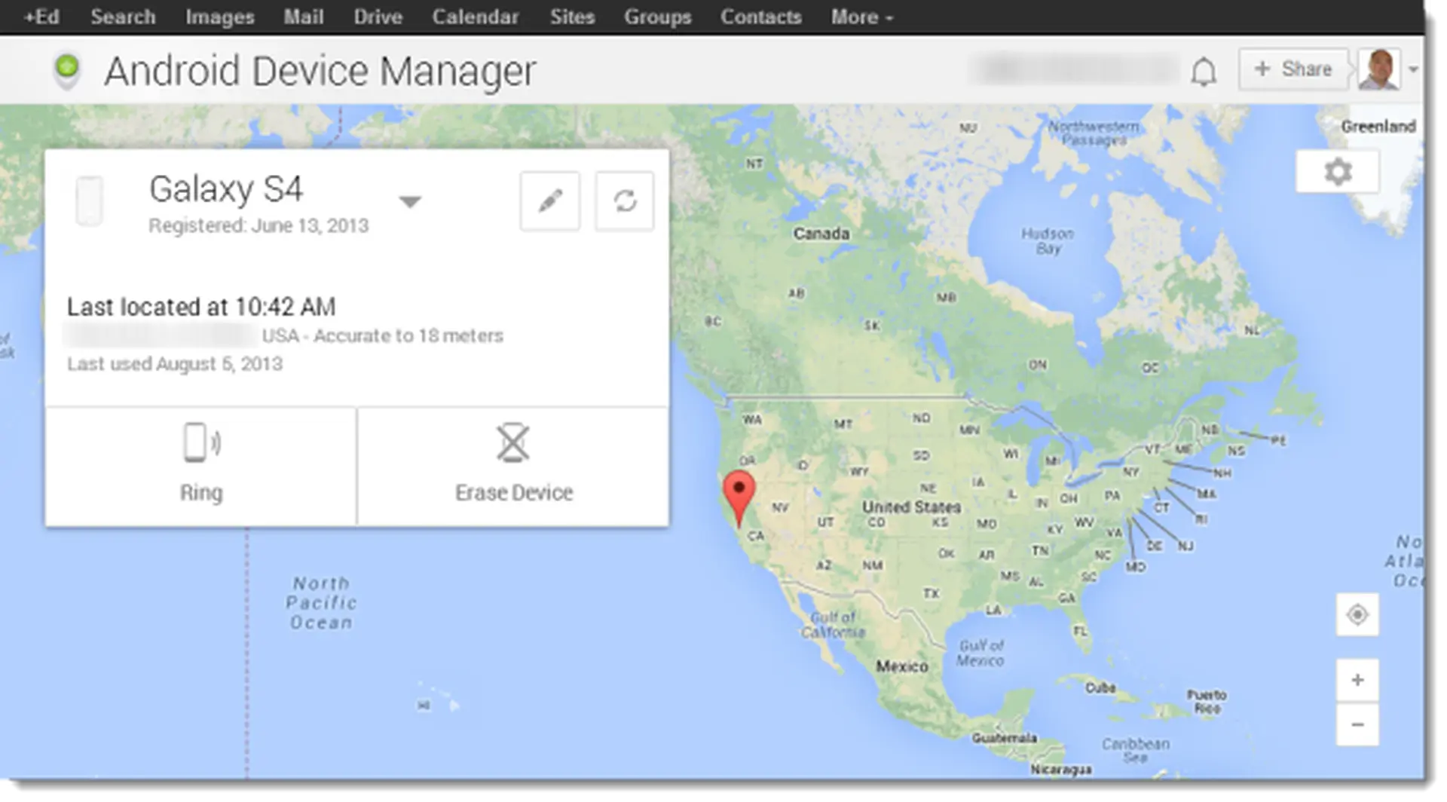Viewport: 1447px width, 802px height.
Task: Click Puerto Rico map label
Action: click(1207, 701)
